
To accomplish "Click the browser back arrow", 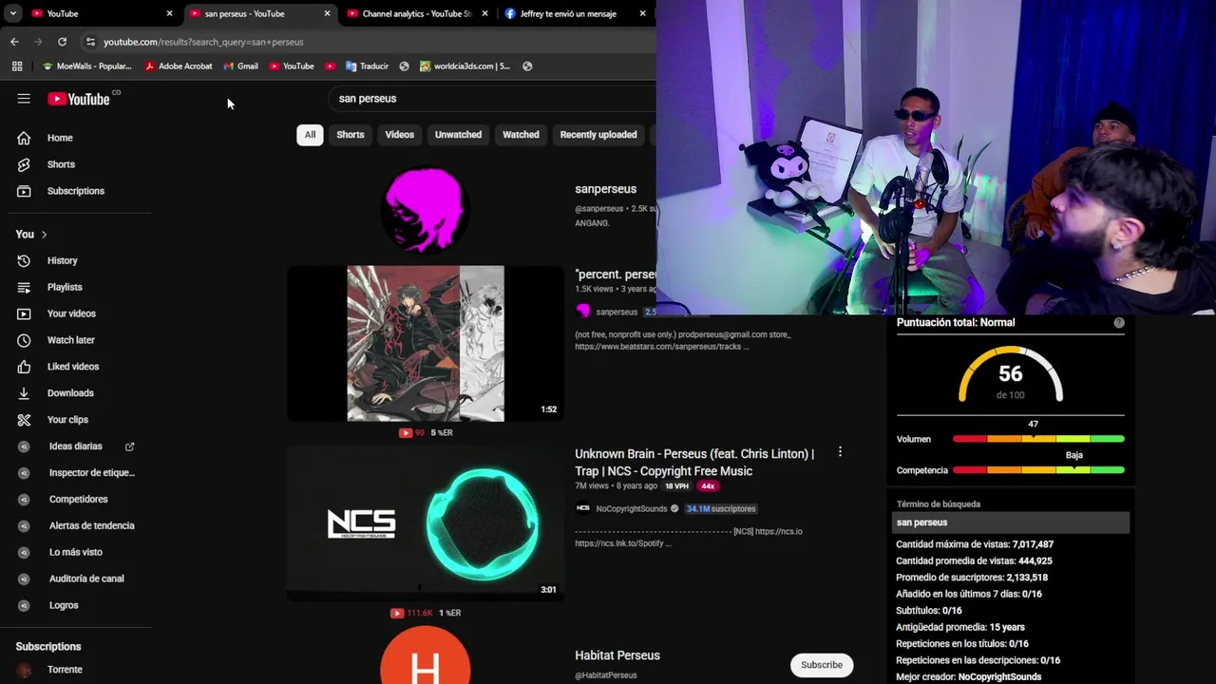I will click(14, 42).
